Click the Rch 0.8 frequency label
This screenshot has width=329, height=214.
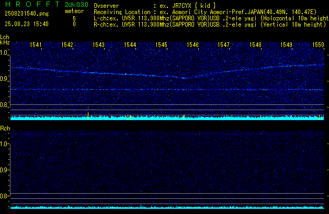pyautogui.click(x=4, y=196)
